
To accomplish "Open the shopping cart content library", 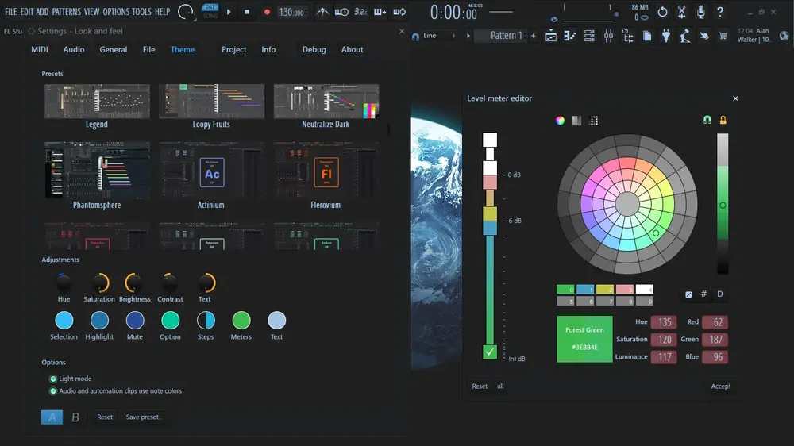I will [723, 36].
